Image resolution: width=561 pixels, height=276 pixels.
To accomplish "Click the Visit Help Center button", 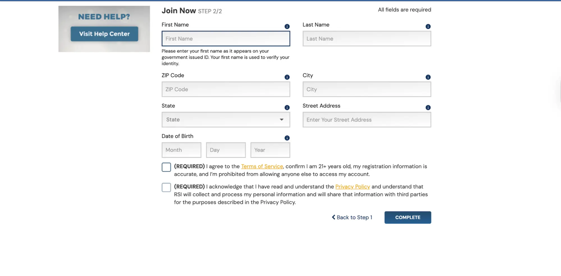I will (104, 34).
